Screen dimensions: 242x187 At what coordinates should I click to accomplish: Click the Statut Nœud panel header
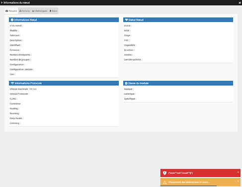[178, 20]
